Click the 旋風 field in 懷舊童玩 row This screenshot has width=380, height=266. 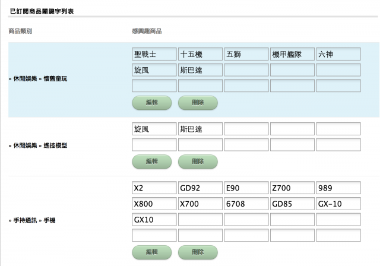pos(154,70)
